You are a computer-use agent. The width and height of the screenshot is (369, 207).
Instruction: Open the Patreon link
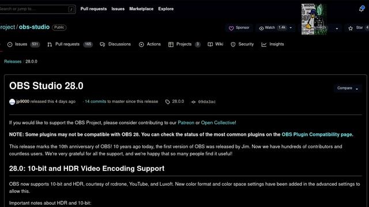(x=186, y=122)
